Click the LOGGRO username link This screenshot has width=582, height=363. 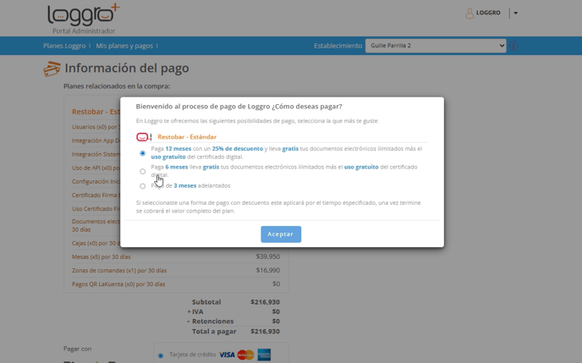488,13
